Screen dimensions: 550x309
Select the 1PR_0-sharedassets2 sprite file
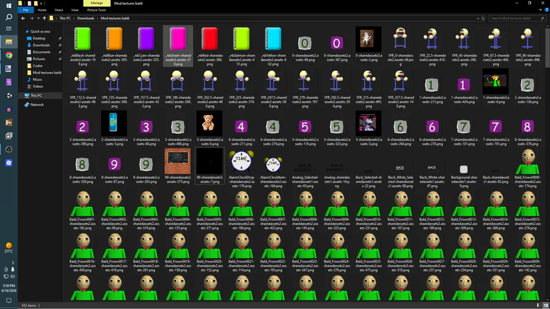point(400,46)
